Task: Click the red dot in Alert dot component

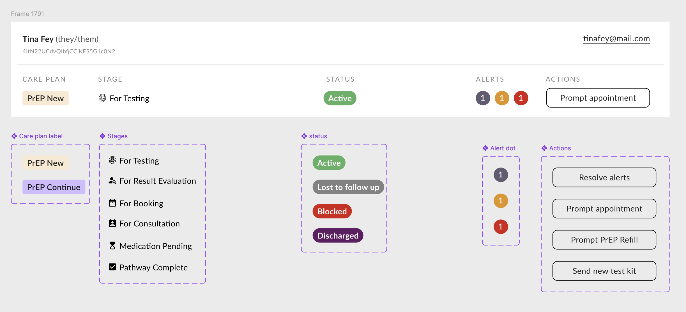Action: (501, 226)
